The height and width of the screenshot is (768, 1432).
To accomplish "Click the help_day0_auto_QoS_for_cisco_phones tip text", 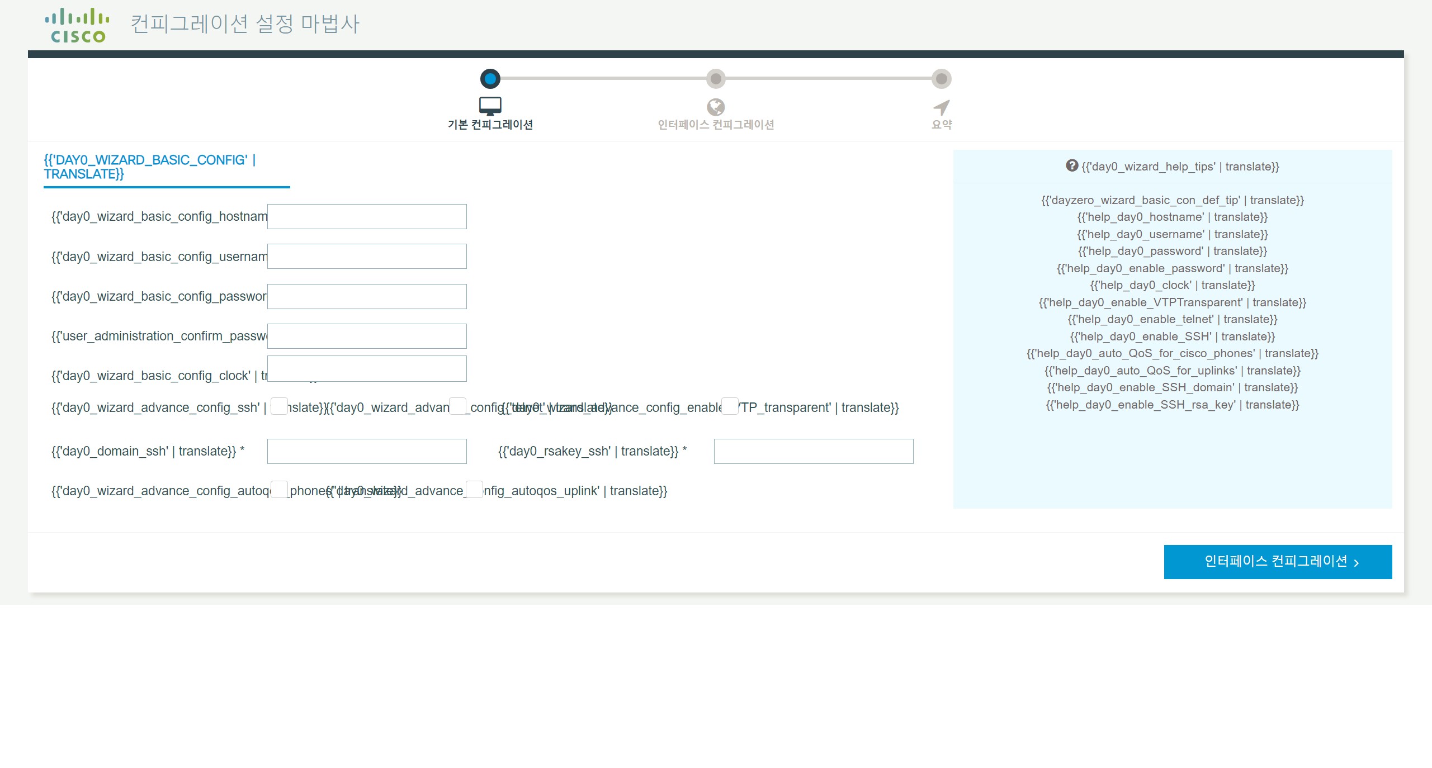I will tap(1173, 353).
